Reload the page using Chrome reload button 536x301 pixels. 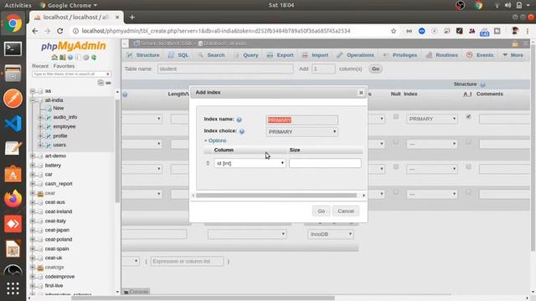59,31
